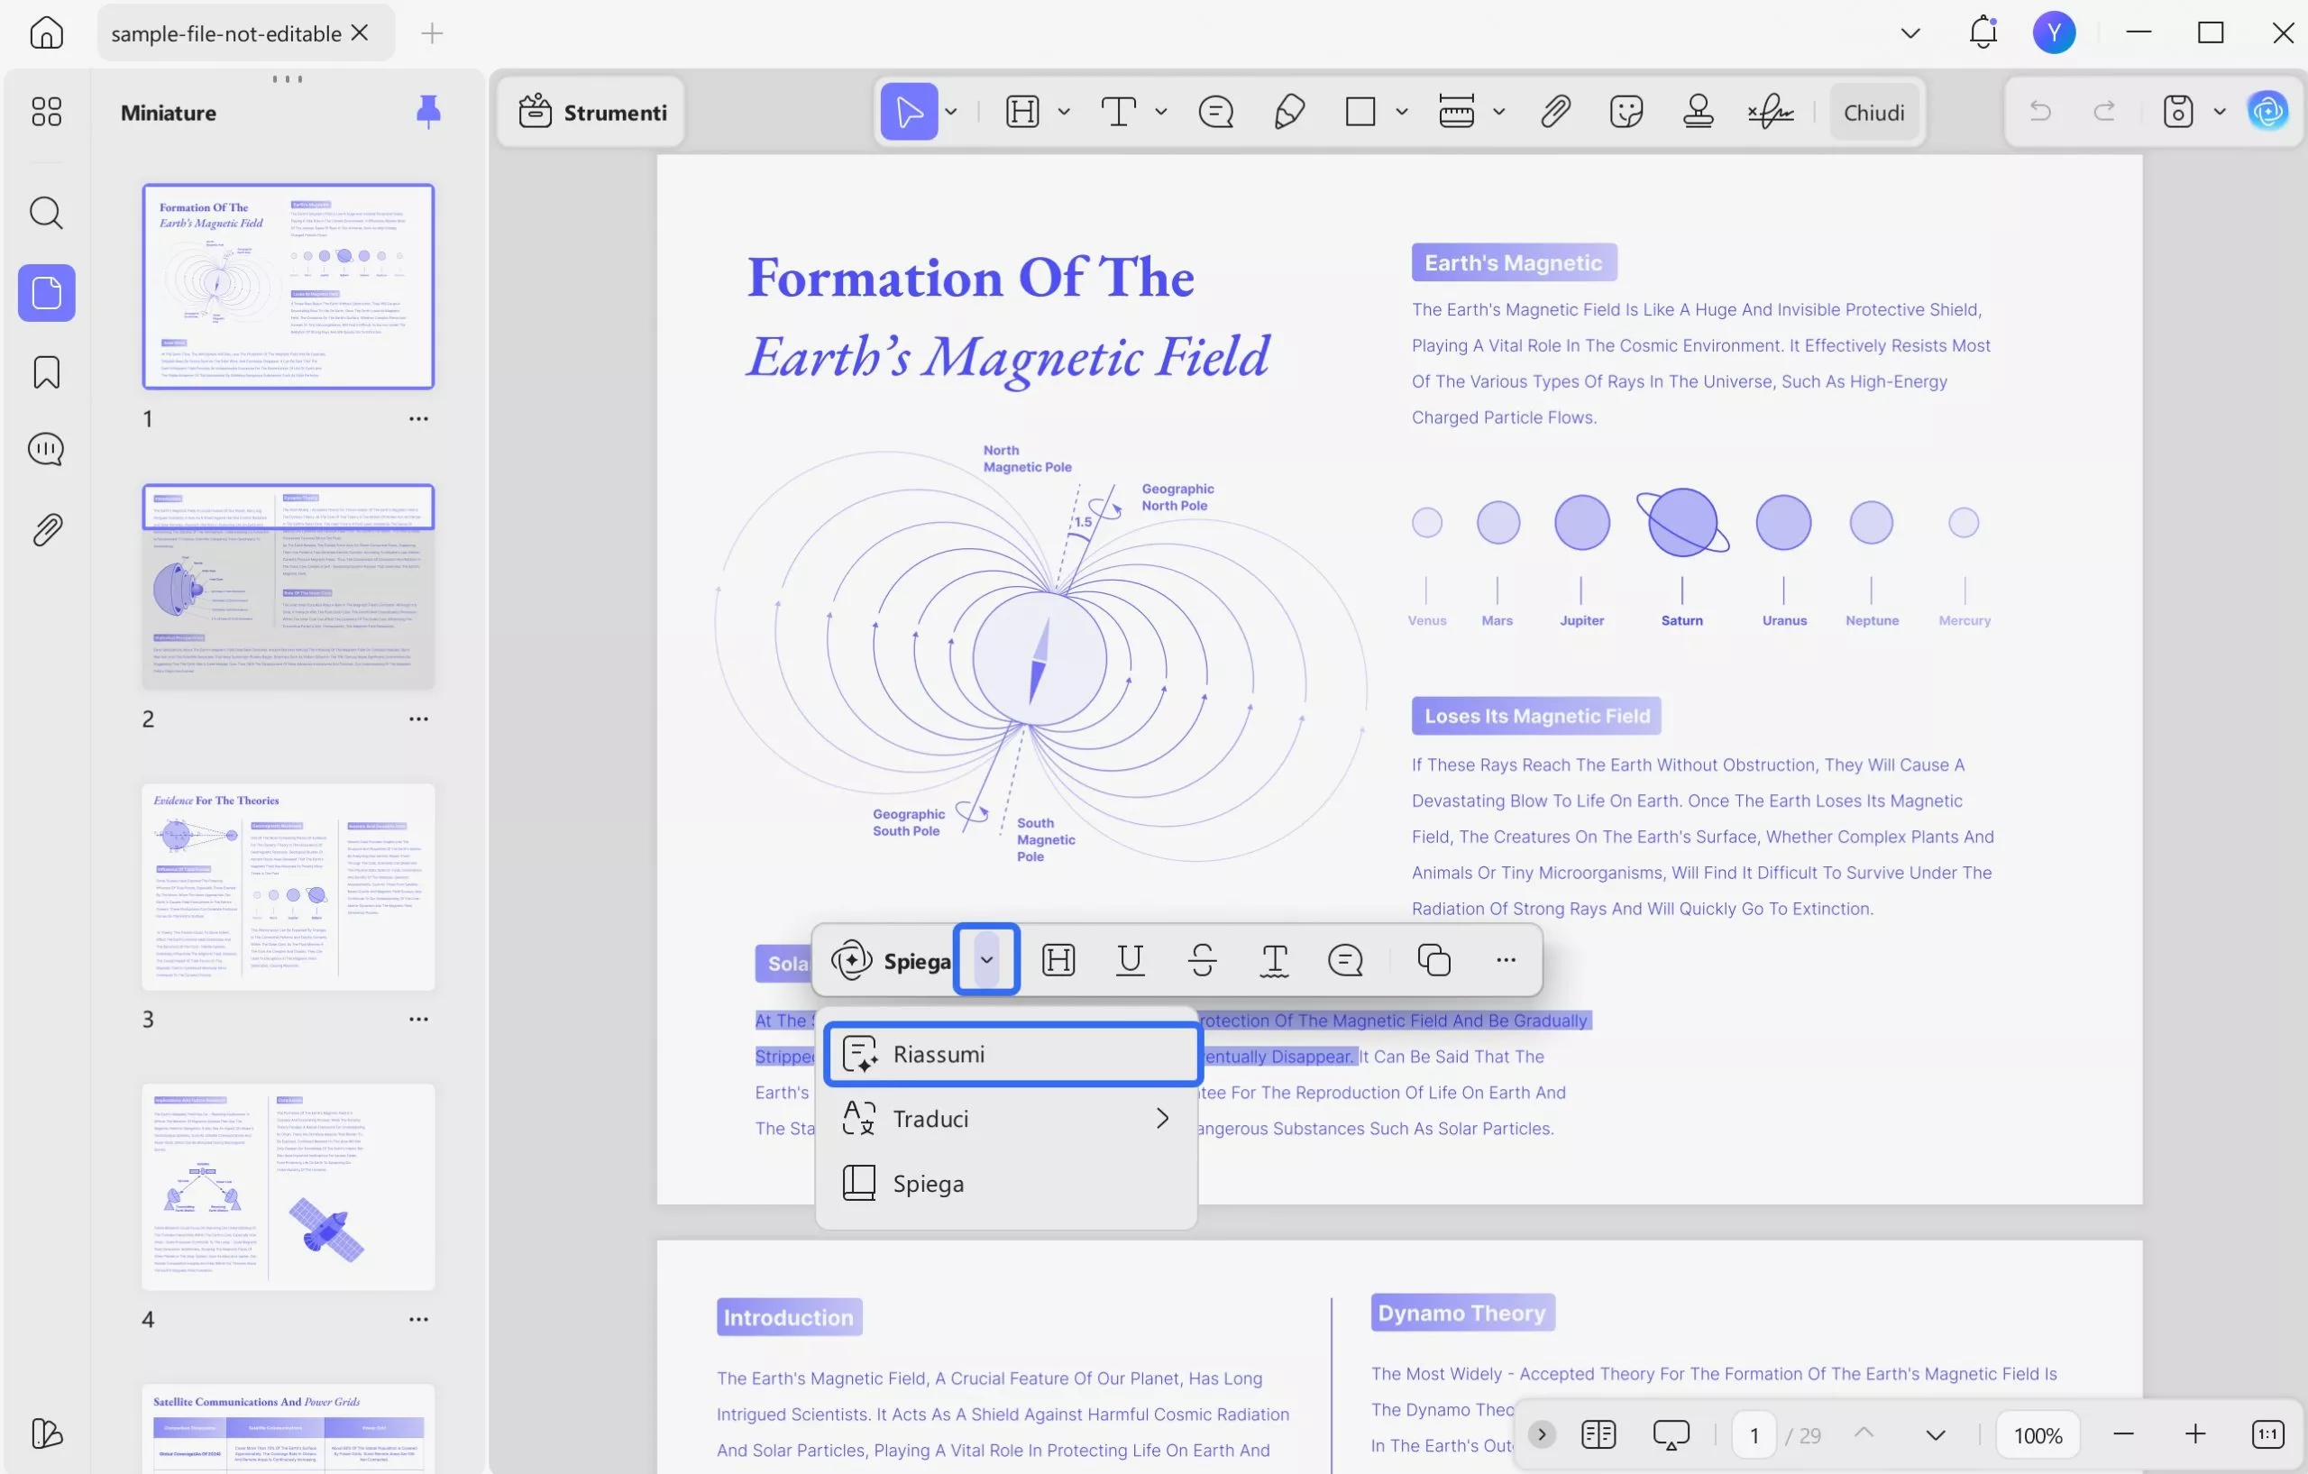Click the redo arrow

pos(2105,112)
